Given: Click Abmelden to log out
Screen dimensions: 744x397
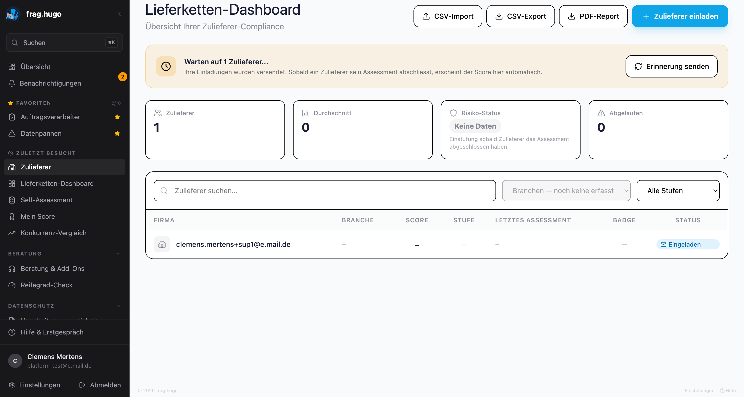Looking at the screenshot, I should pos(100,385).
